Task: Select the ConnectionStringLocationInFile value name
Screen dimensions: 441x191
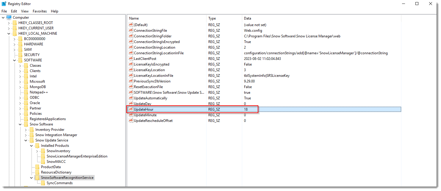Action: [x=159, y=53]
